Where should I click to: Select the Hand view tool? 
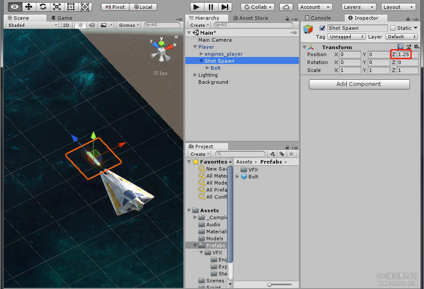(x=15, y=7)
